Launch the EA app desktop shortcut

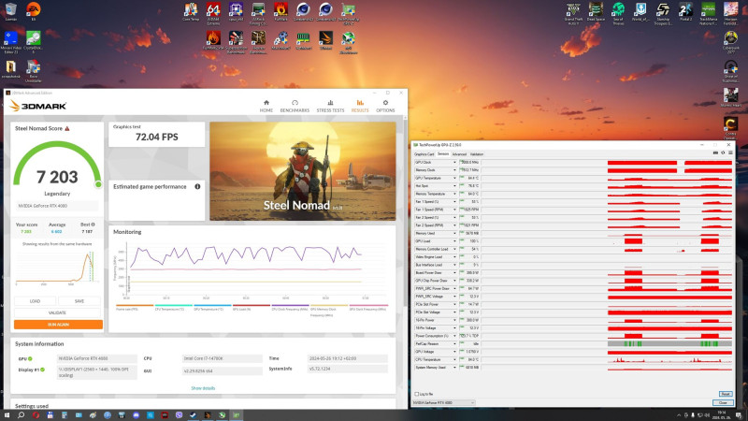(33, 12)
